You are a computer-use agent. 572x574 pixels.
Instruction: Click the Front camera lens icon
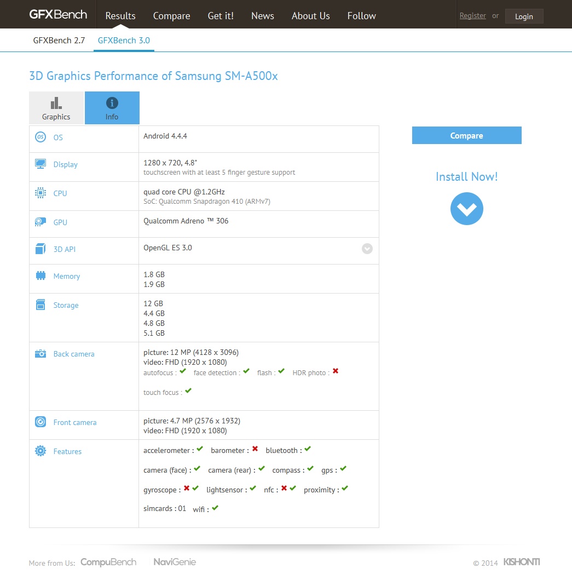pyautogui.click(x=40, y=422)
